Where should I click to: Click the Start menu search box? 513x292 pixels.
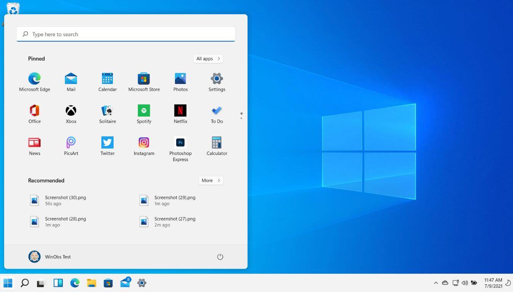point(126,34)
